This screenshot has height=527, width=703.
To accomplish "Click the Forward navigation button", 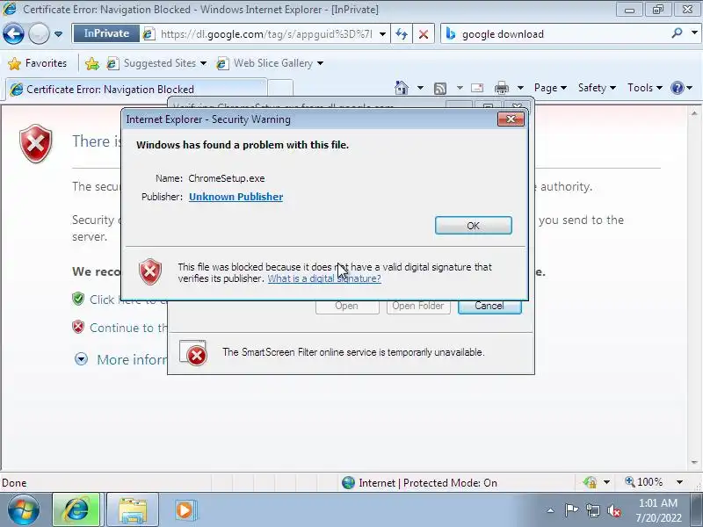I will (39, 33).
